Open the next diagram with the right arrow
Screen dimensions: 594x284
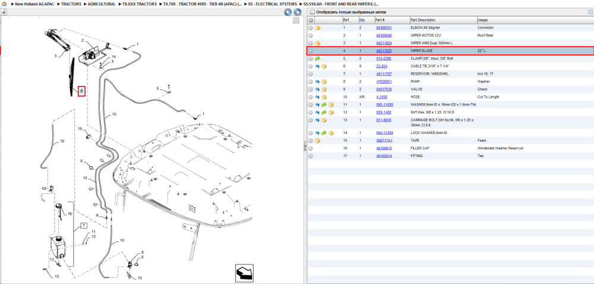point(298,12)
